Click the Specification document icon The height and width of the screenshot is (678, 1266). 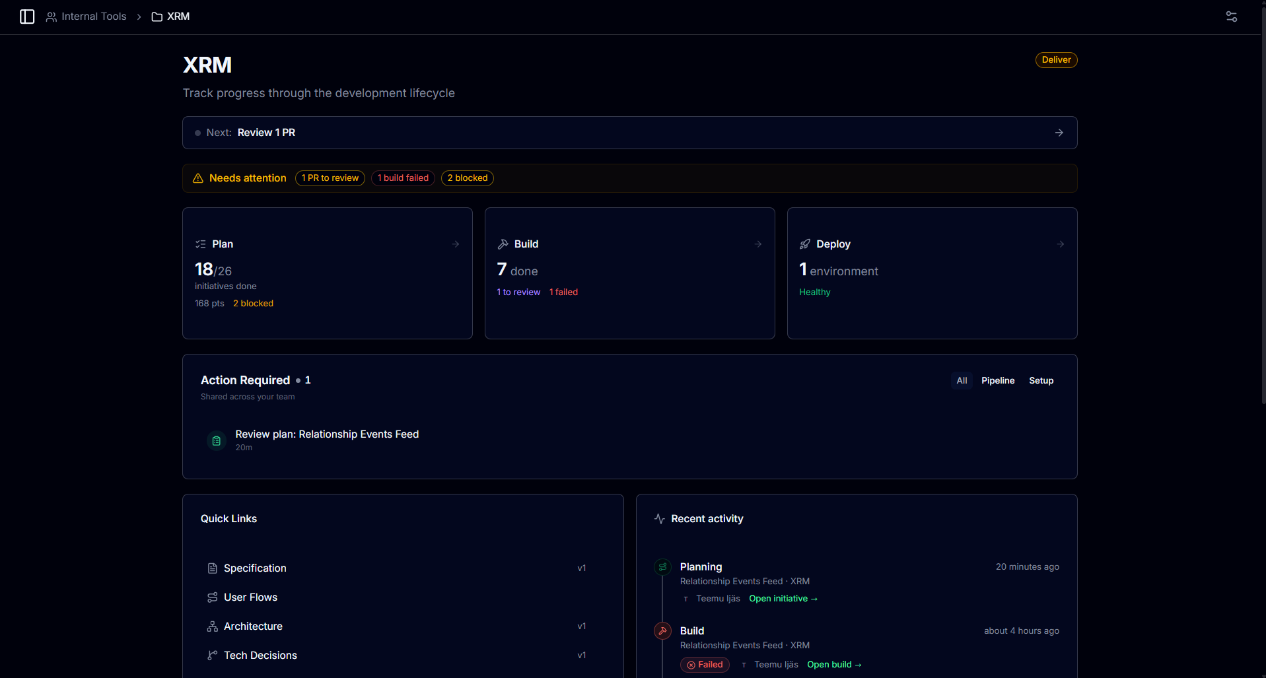[x=212, y=568]
